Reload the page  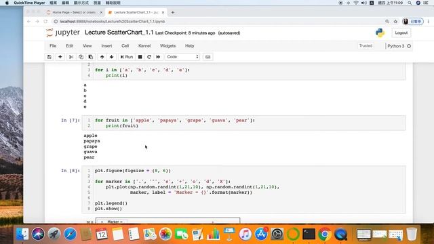point(45,21)
